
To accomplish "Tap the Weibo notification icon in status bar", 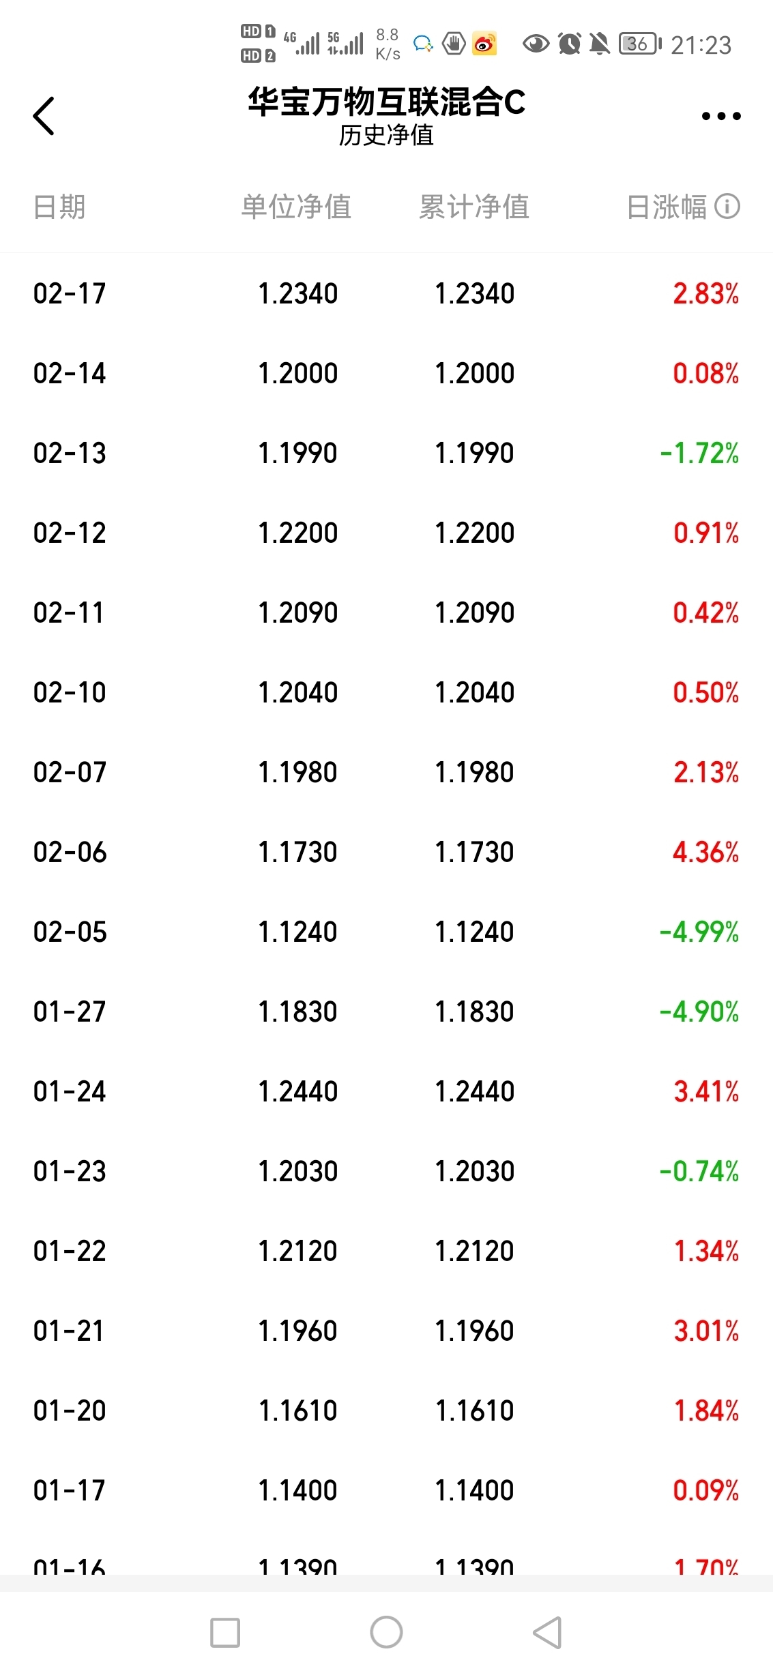I will (x=484, y=44).
